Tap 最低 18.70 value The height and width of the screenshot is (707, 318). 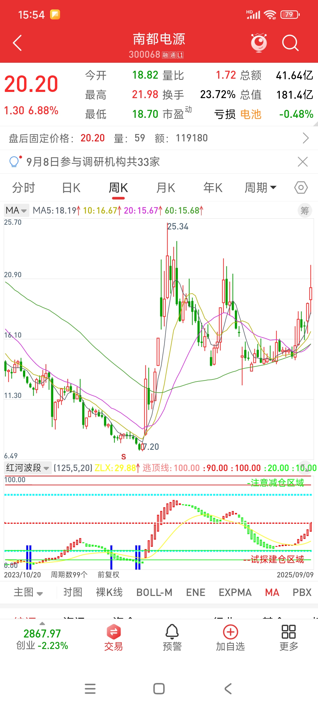pyautogui.click(x=145, y=114)
